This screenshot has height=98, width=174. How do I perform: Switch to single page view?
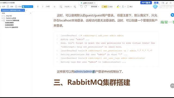[x=104, y=7]
